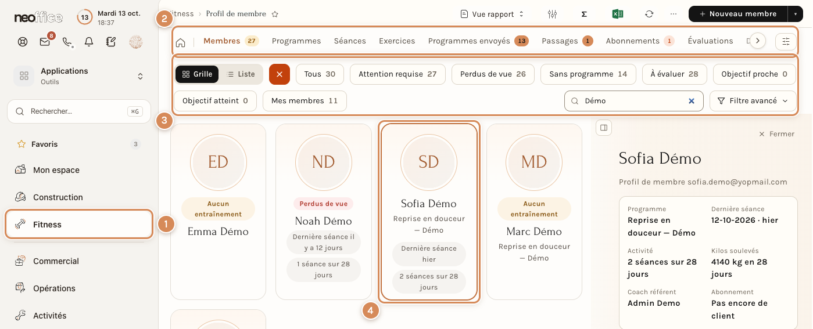Expand the Nouveau membre dropdown arrow
This screenshot has height=329, width=813.
click(796, 14)
